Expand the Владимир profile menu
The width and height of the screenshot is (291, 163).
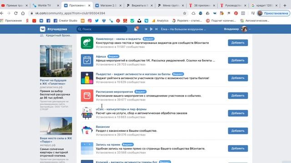coord(237,29)
